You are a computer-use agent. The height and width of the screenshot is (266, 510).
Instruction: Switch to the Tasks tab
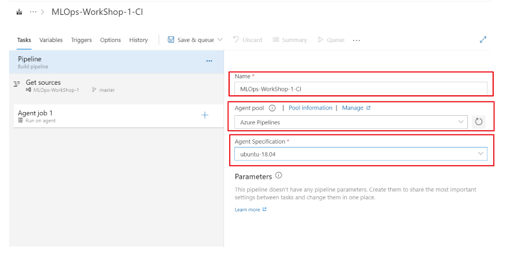(24, 40)
